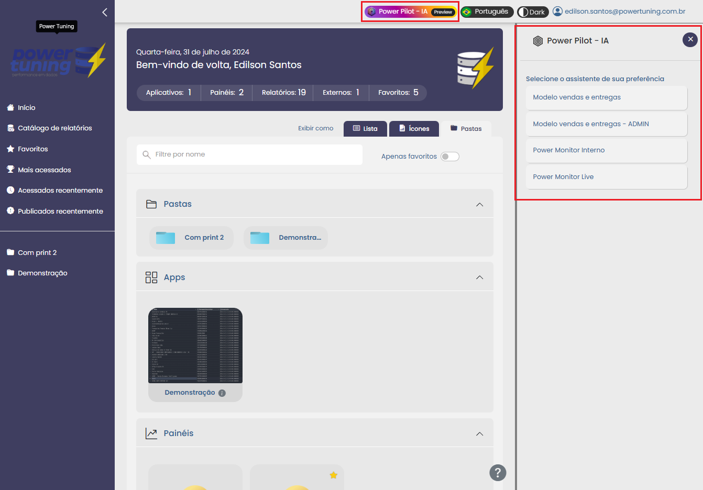Click the favorite star on the panel card

coord(333,475)
